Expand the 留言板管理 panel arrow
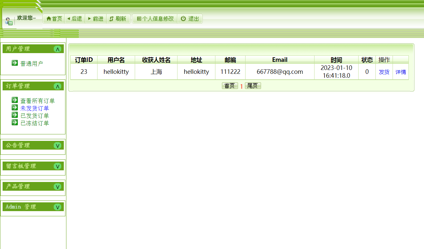 coord(58,166)
